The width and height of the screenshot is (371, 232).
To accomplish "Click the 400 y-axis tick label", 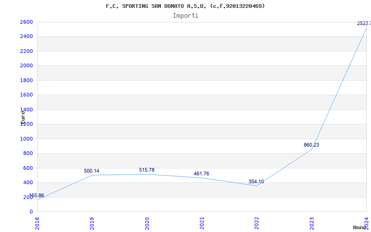I will click(x=28, y=183).
